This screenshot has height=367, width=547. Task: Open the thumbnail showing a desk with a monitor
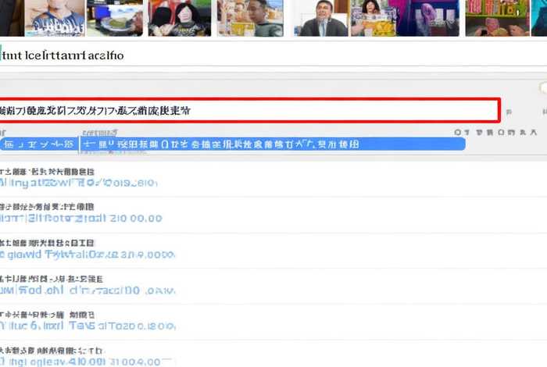coord(115,18)
